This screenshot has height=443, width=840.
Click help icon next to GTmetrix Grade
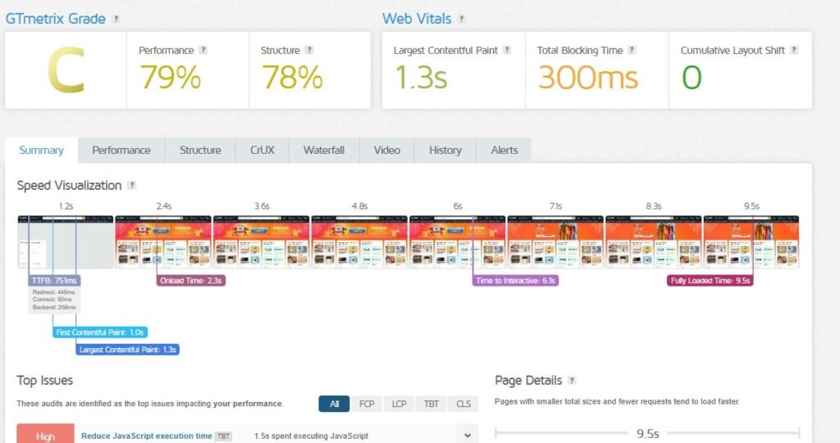pos(116,19)
